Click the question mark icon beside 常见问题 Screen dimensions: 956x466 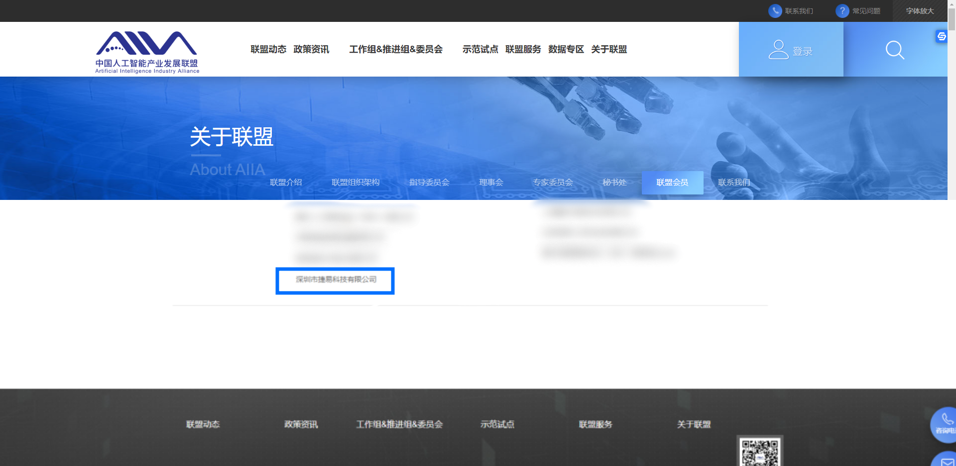(x=842, y=10)
